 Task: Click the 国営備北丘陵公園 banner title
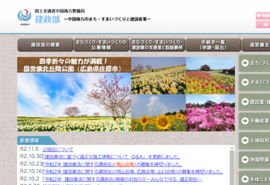click(74, 65)
